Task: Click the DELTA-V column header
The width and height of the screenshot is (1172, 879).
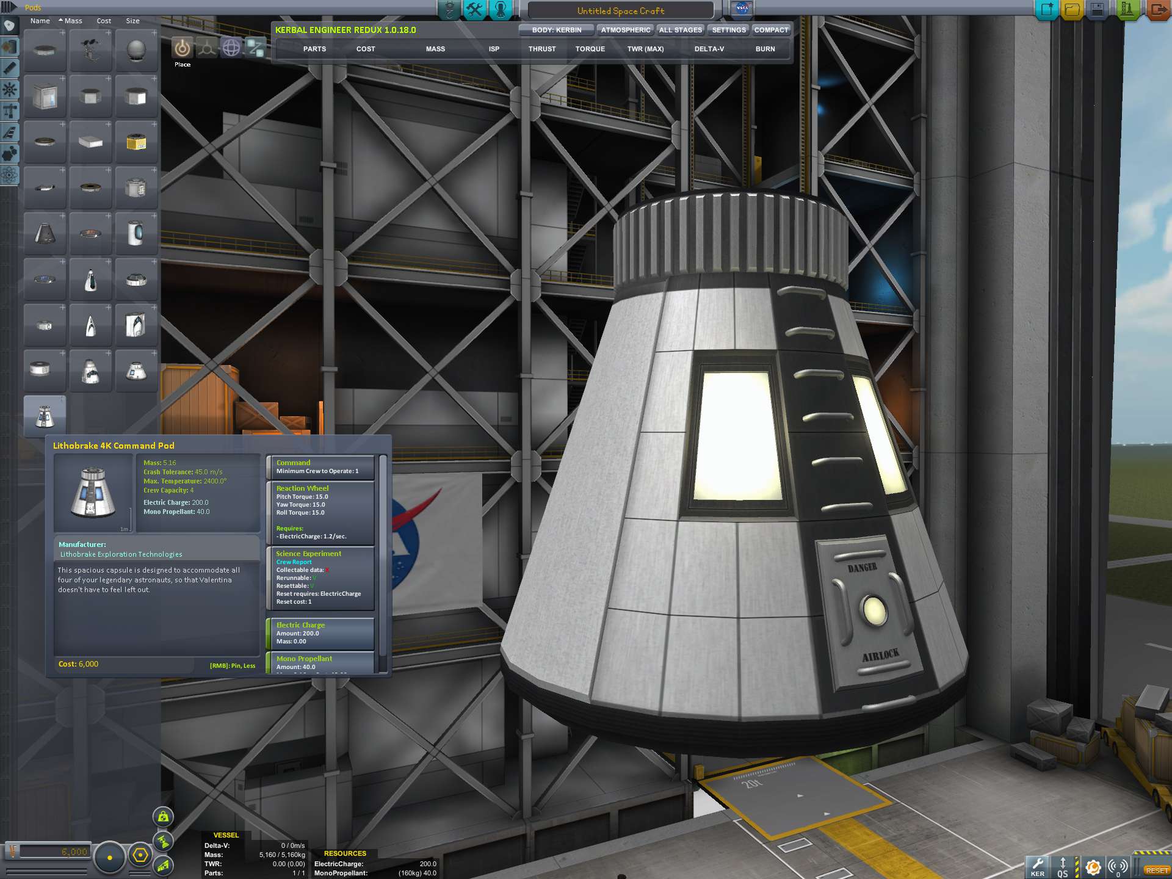Action: [709, 49]
